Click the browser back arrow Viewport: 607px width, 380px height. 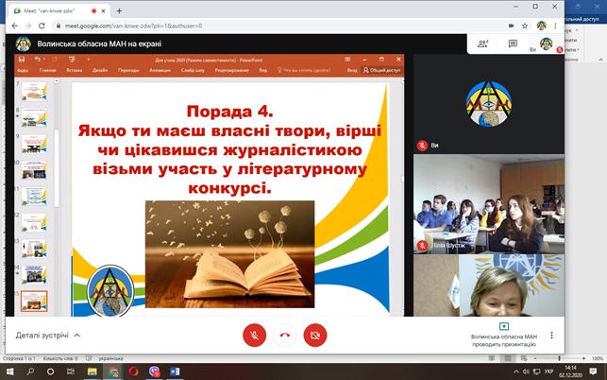(x=10, y=26)
